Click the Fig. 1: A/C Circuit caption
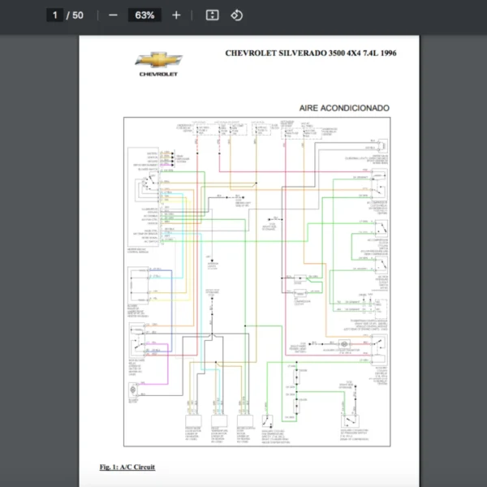 coord(127,467)
